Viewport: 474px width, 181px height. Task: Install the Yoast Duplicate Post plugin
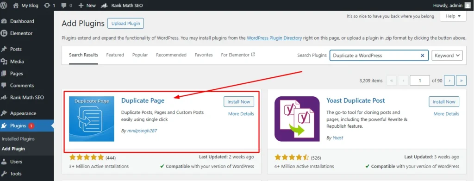[x=444, y=102]
